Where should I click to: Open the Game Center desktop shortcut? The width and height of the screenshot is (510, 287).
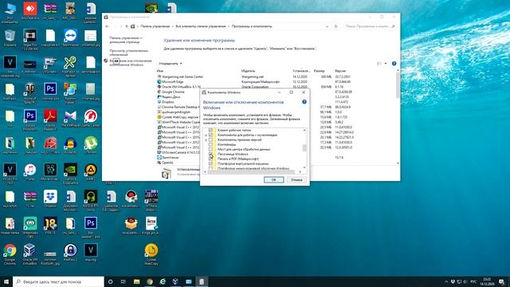coord(90,119)
